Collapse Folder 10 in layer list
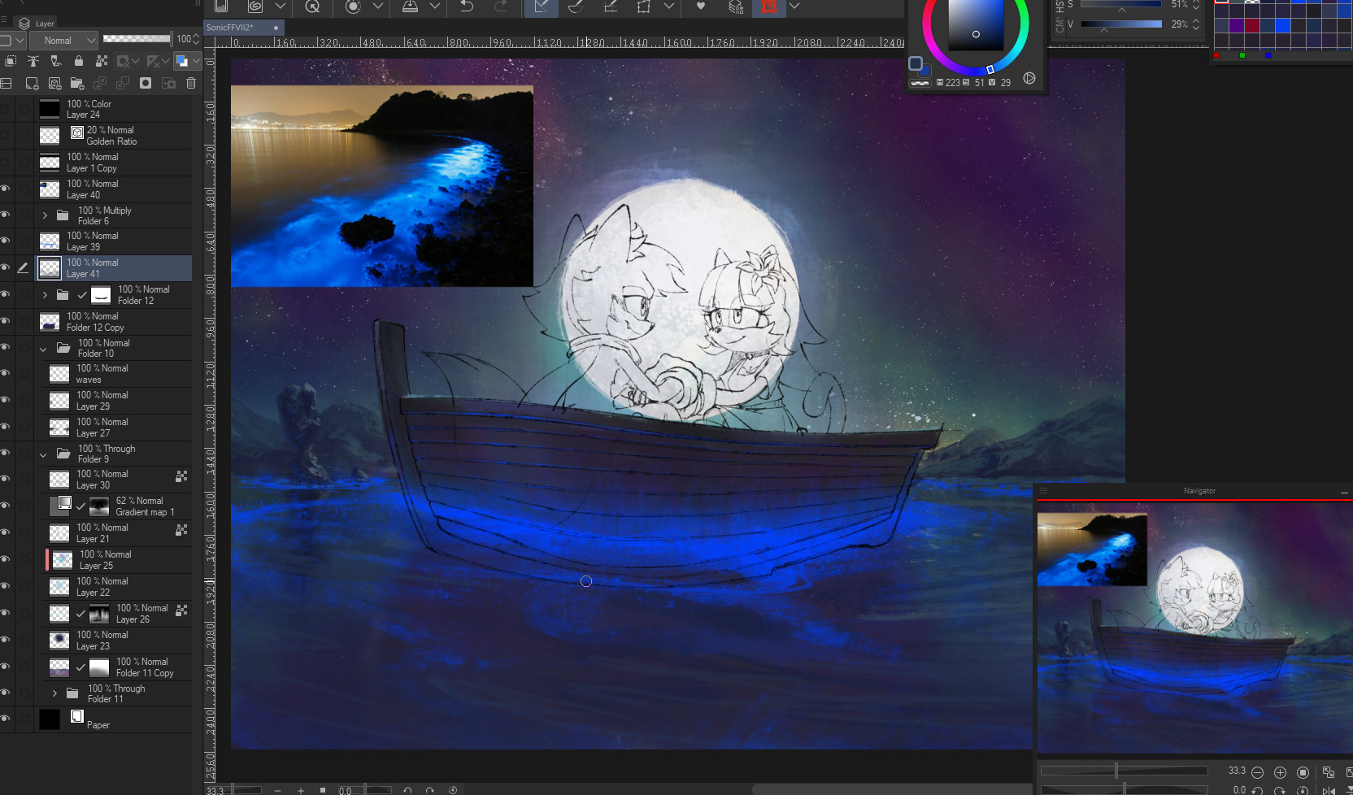 [x=43, y=349]
